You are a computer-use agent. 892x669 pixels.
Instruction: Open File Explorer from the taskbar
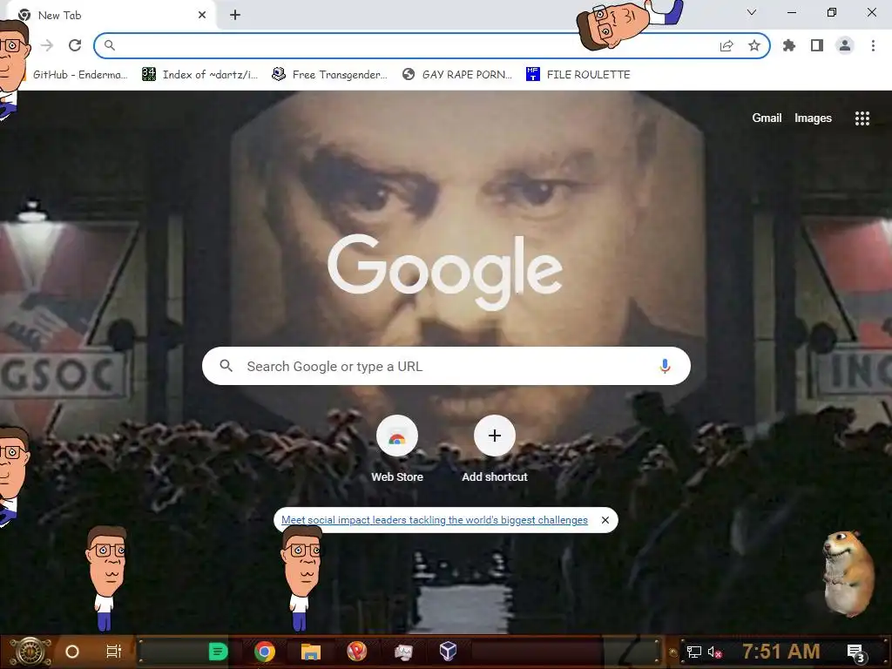(x=311, y=652)
